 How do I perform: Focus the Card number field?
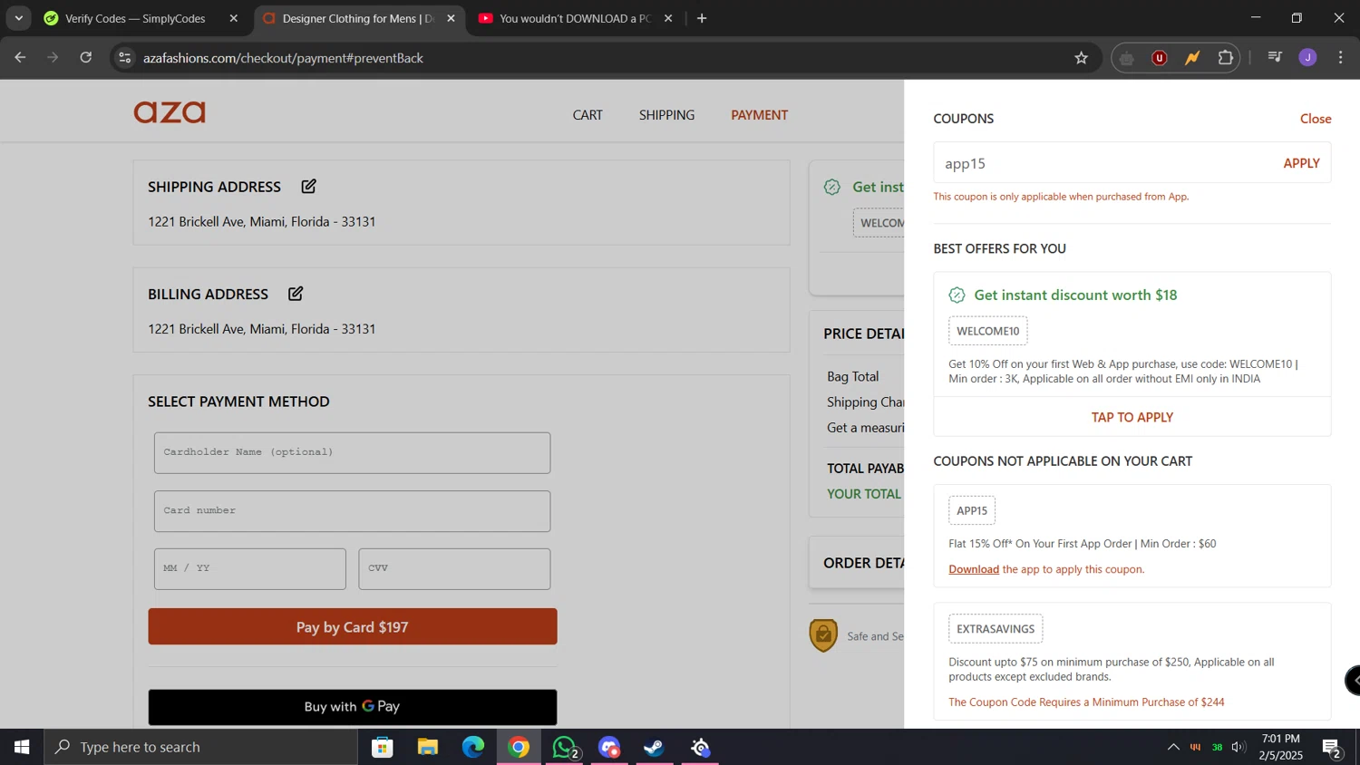[353, 511]
